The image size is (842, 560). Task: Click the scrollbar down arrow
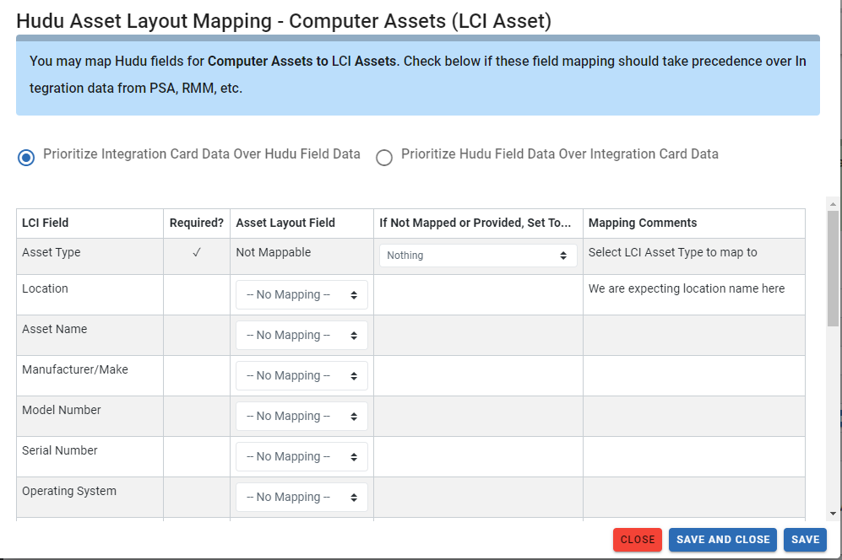pos(832,512)
